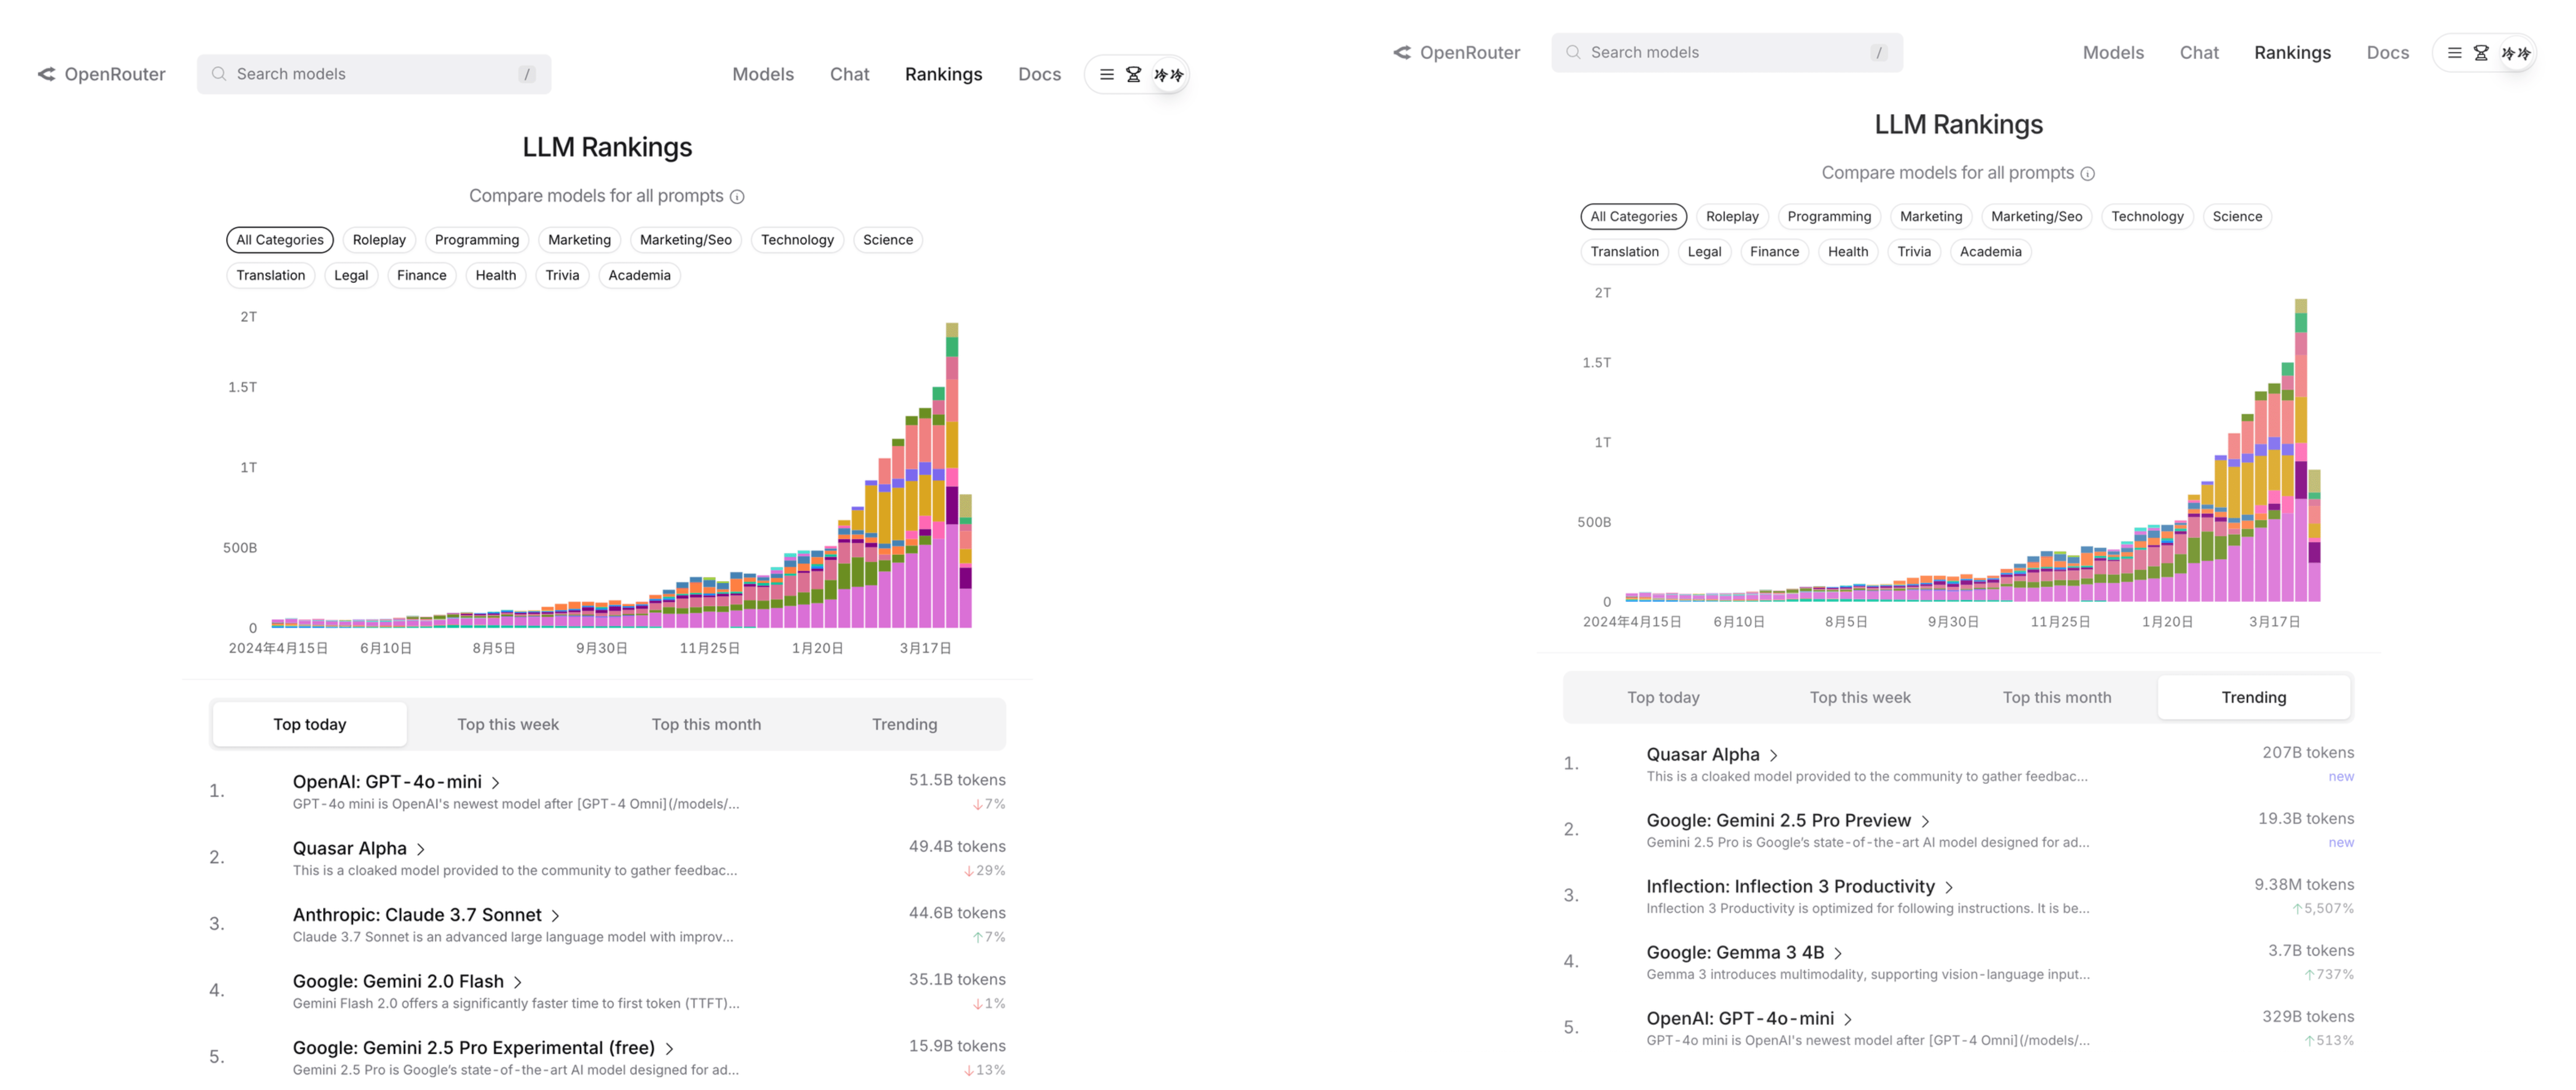Screen dimensions: 2576x1090
Task: Expand chevron next to Gemini 2.0 Flash
Action: point(518,983)
